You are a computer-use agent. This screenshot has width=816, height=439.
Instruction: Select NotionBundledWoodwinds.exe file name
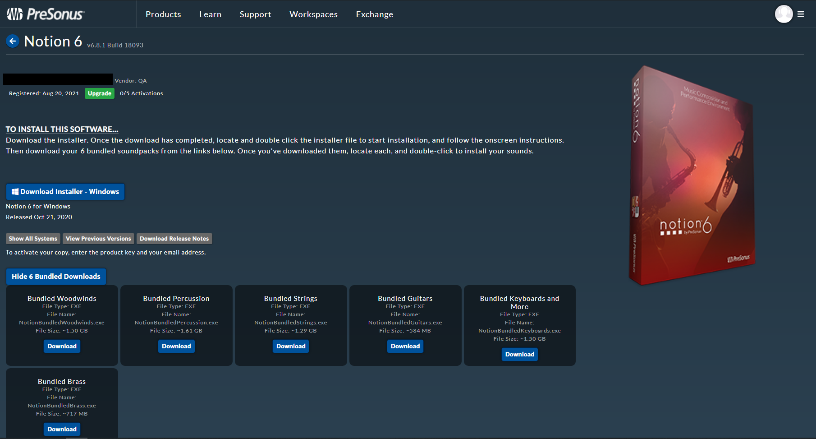pos(62,323)
